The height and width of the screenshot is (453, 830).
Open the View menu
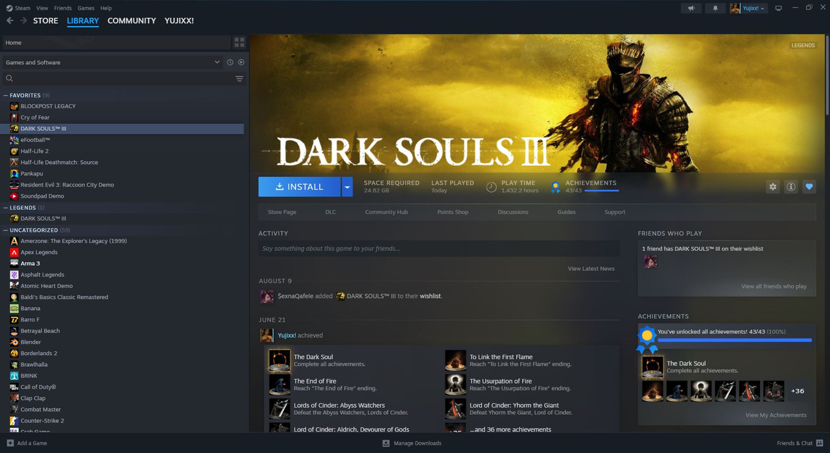(42, 8)
